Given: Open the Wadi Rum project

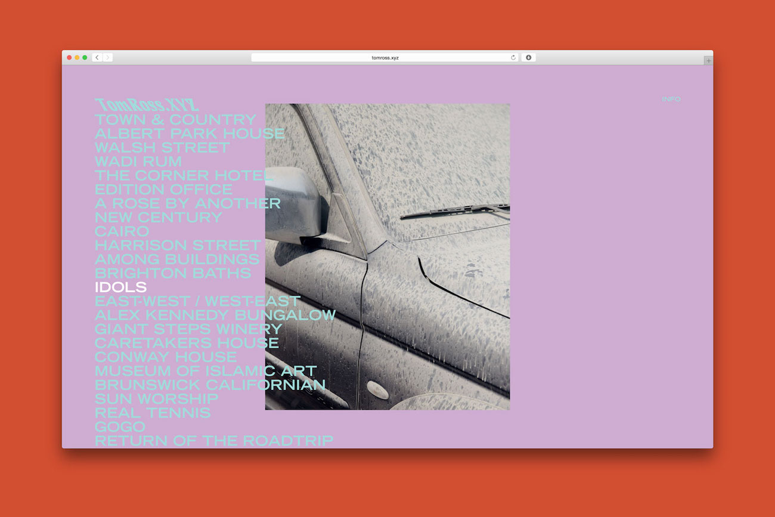Looking at the screenshot, I should [138, 162].
